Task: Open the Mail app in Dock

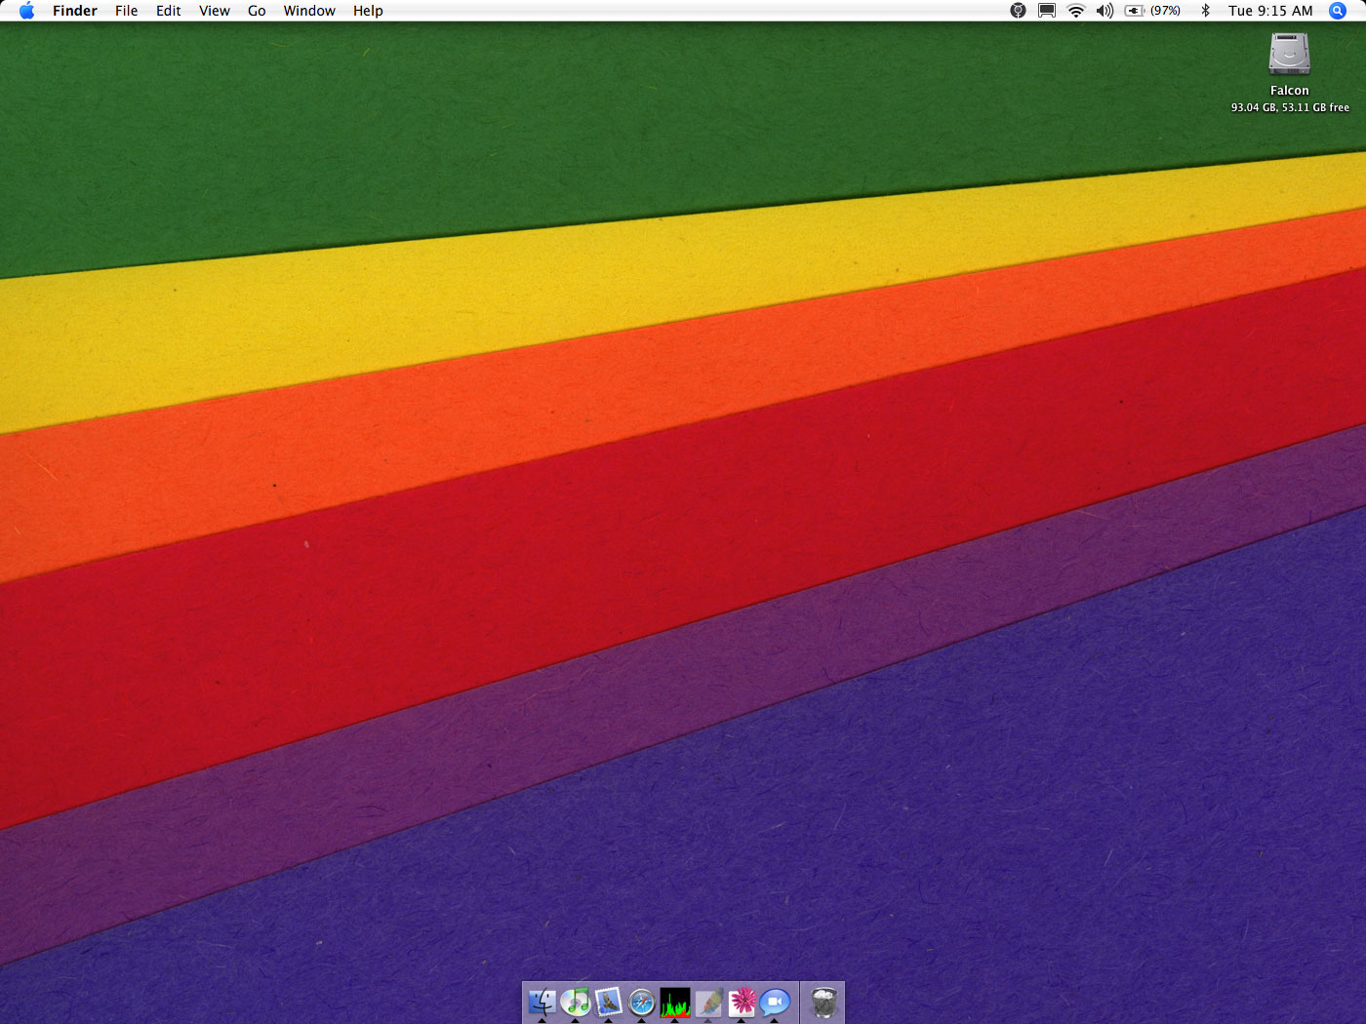Action: (x=609, y=1002)
